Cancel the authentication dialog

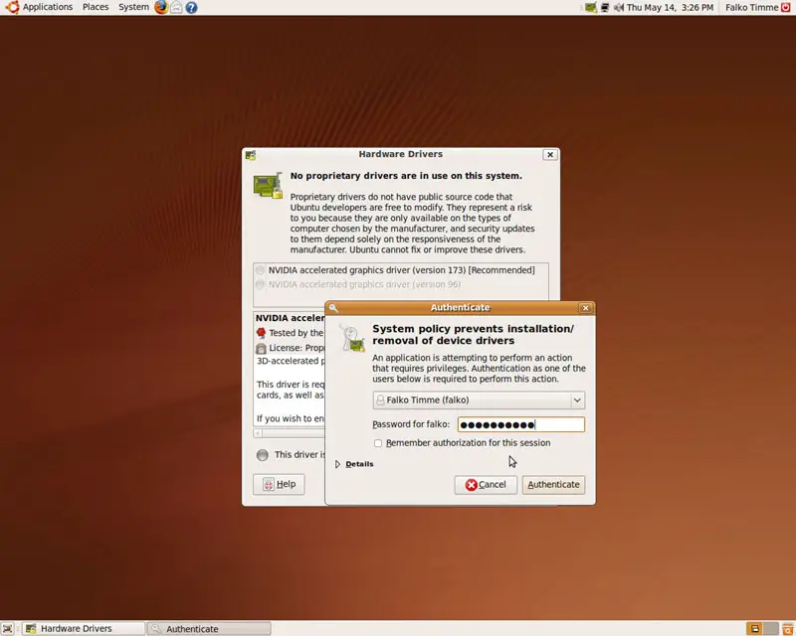click(486, 485)
